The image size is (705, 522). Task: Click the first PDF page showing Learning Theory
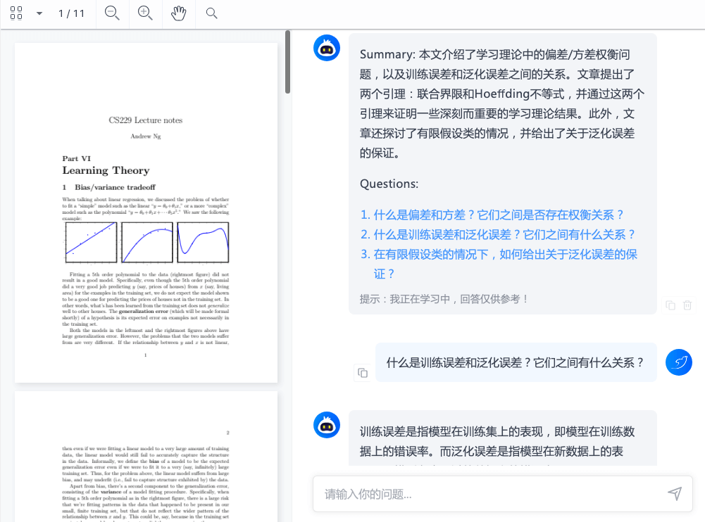(x=146, y=213)
